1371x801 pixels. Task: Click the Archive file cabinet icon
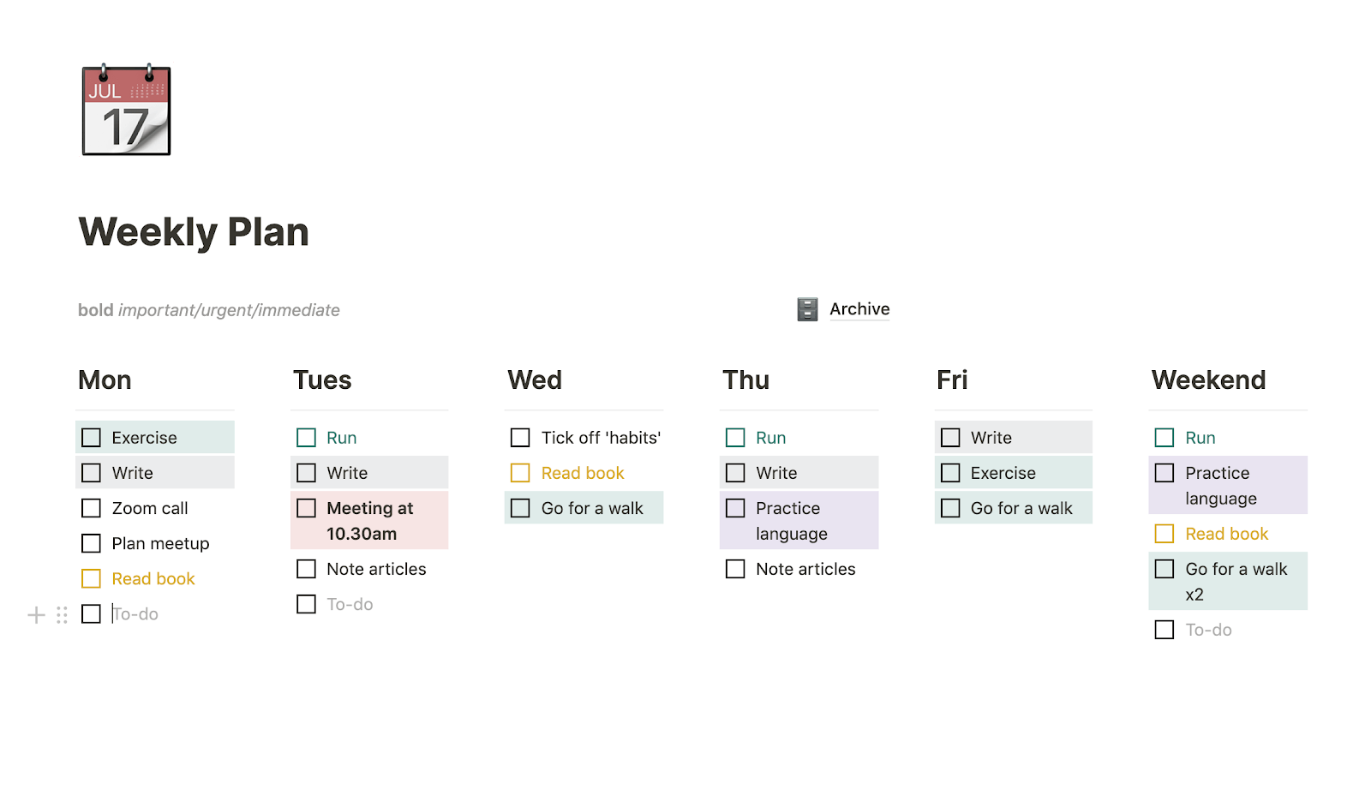coord(807,309)
